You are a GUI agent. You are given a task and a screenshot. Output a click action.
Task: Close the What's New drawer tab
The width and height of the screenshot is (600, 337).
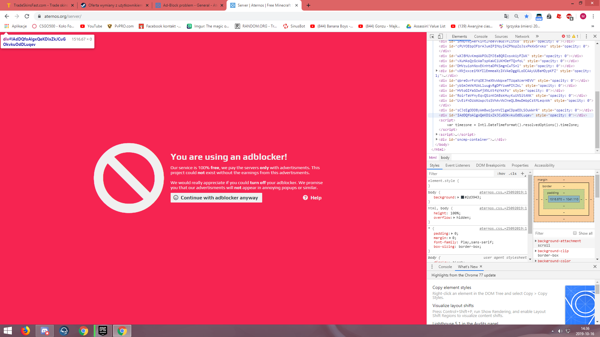point(481,266)
